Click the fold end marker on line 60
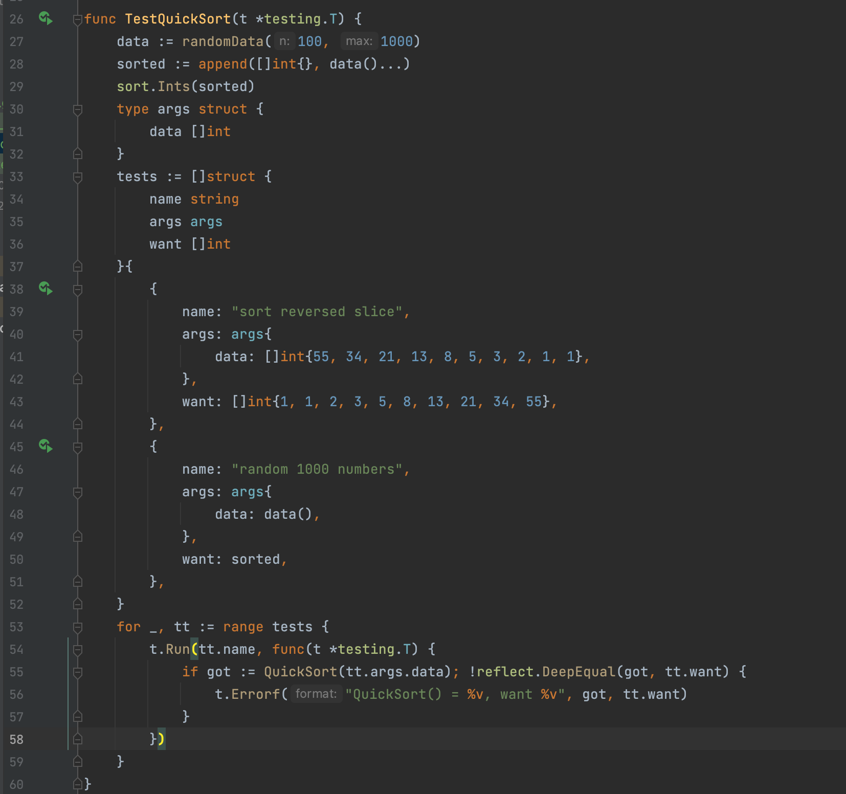Screen dimensions: 846x794 pyautogui.click(x=78, y=784)
